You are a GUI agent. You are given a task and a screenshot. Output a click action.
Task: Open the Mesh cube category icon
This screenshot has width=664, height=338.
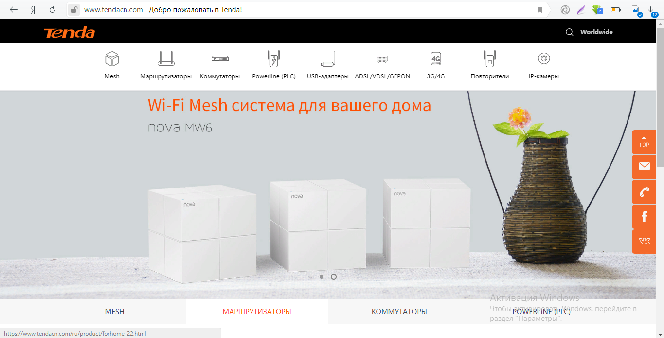[x=112, y=59]
